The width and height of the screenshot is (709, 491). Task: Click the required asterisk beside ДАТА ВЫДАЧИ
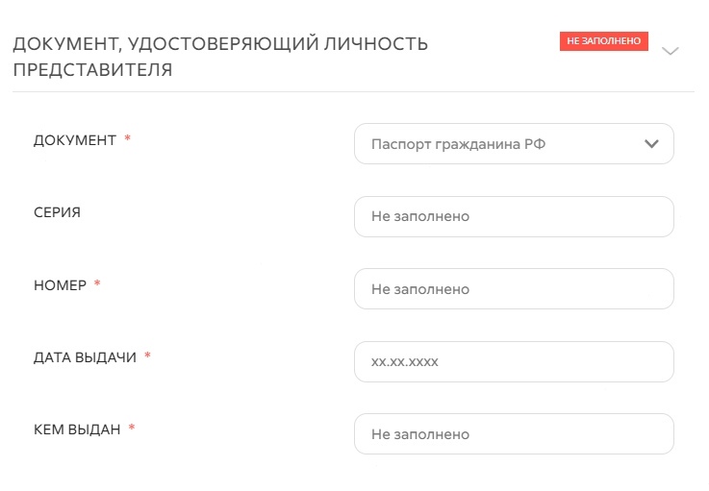(147, 356)
